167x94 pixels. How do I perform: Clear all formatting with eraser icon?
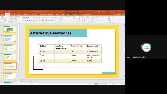[44, 17]
